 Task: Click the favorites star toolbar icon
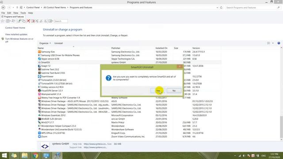[3, 21]
